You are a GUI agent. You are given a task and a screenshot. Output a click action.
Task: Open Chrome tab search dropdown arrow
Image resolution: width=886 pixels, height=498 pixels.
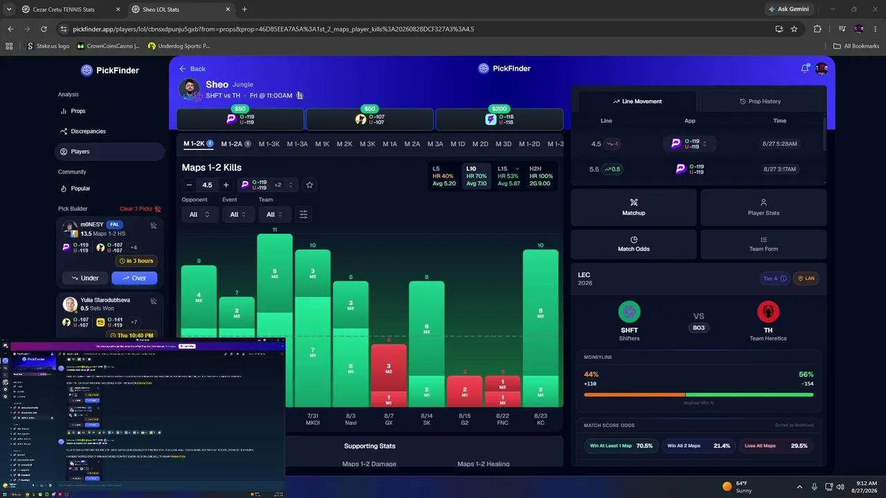click(x=9, y=10)
